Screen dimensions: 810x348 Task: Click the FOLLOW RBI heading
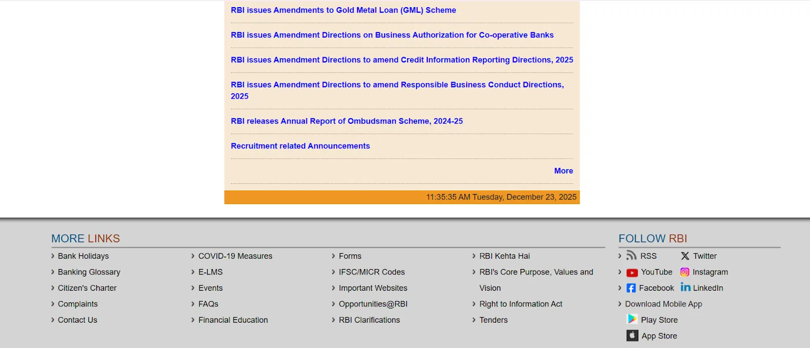[x=653, y=239]
